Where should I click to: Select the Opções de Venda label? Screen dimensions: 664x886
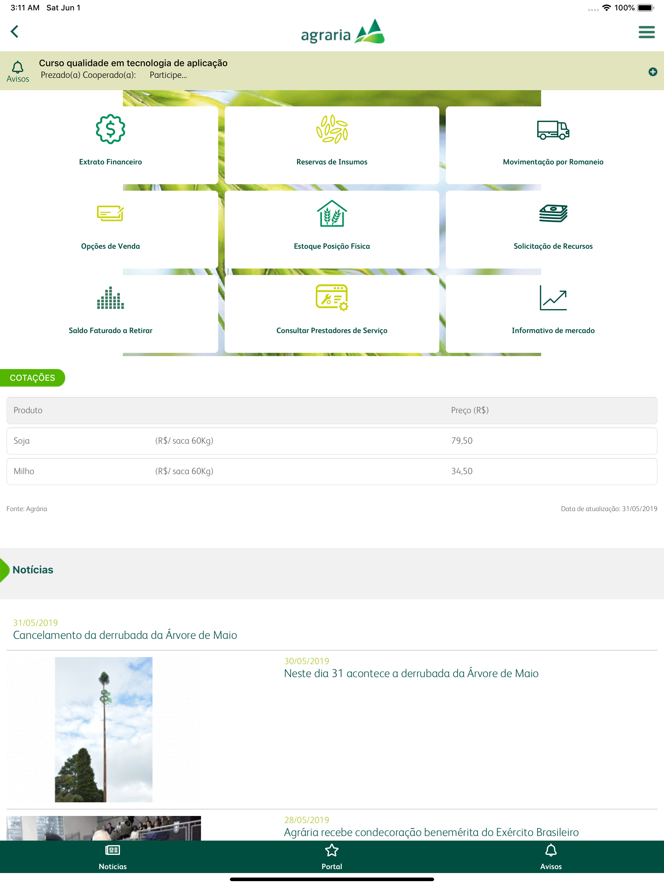click(111, 246)
